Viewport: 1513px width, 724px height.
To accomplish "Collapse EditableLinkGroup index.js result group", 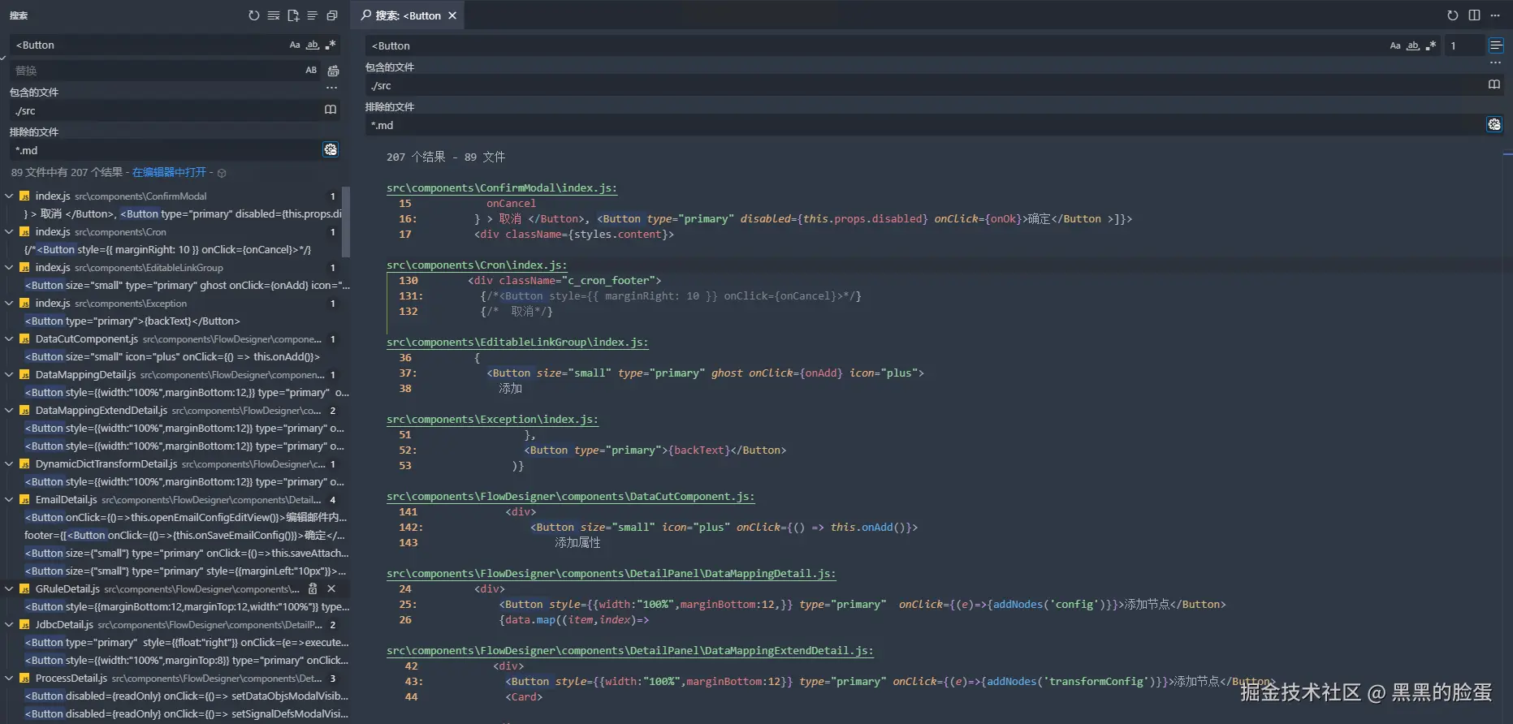I will coord(9,267).
